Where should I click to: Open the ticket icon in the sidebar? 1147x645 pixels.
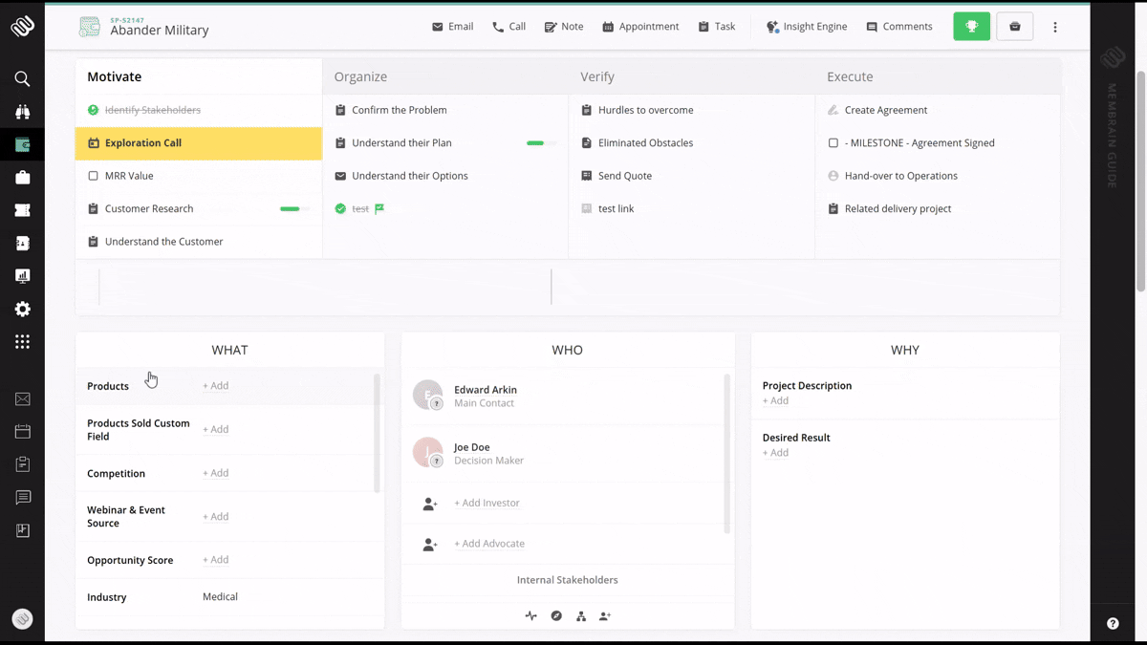[22, 210]
